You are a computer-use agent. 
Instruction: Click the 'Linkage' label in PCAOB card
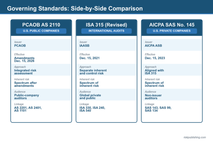coord(19,104)
